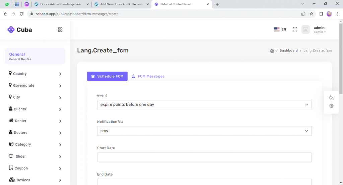
Task: Open a new browser tab with plus button
Action: pos(217,4)
